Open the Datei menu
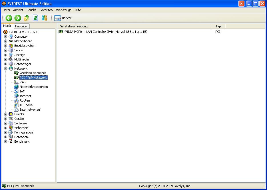The width and height of the screenshot is (267, 190). pyautogui.click(x=6, y=10)
